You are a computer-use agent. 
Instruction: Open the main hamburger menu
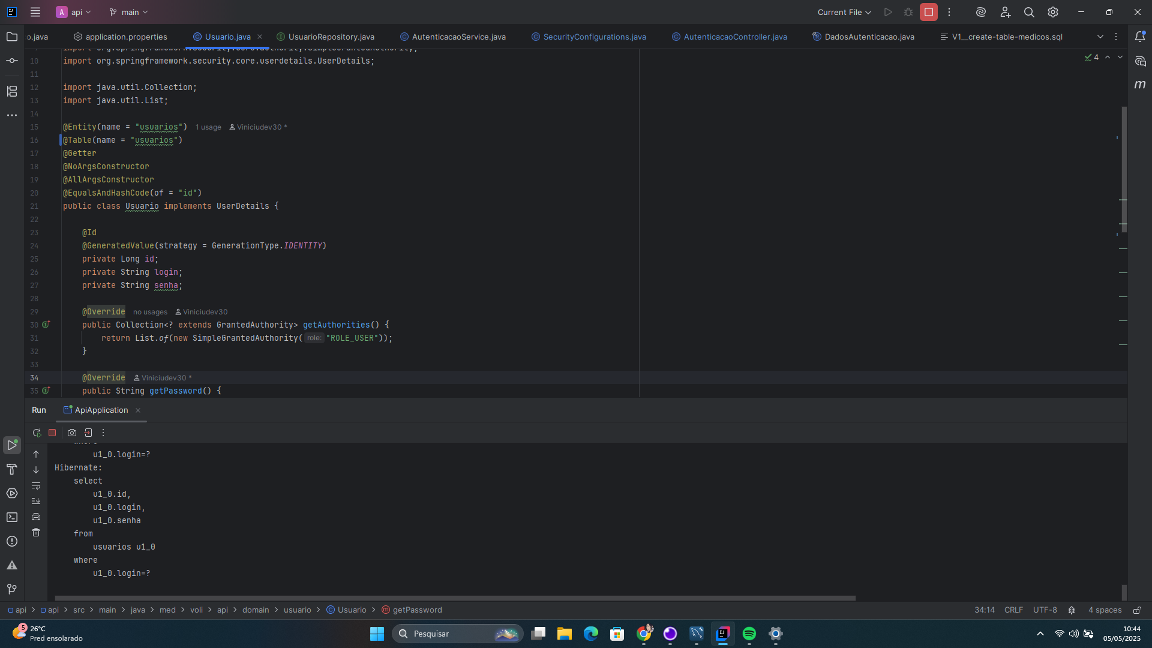click(35, 12)
